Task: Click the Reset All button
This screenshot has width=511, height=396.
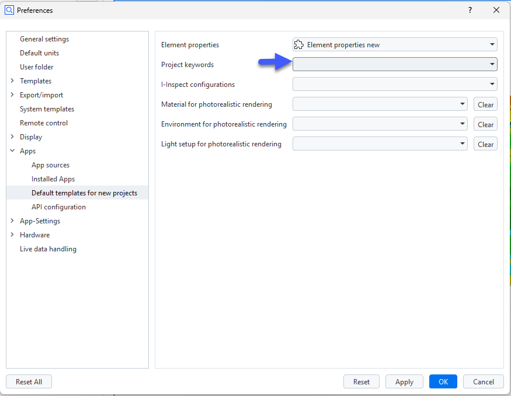Action: click(x=29, y=381)
